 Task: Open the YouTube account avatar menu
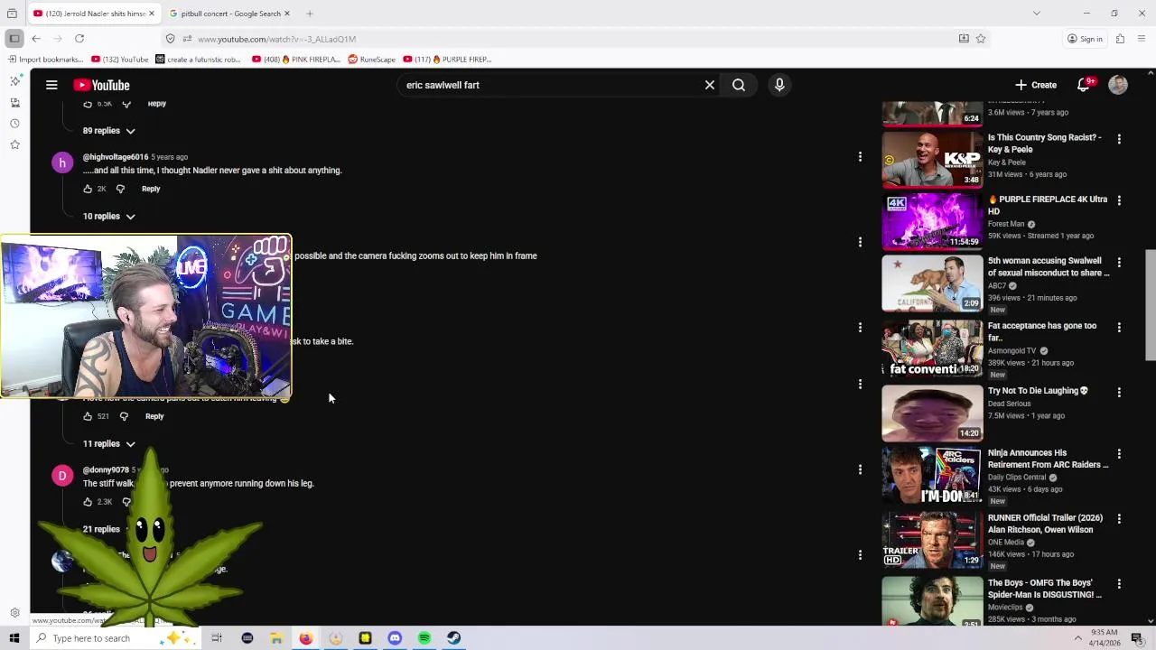[1118, 85]
